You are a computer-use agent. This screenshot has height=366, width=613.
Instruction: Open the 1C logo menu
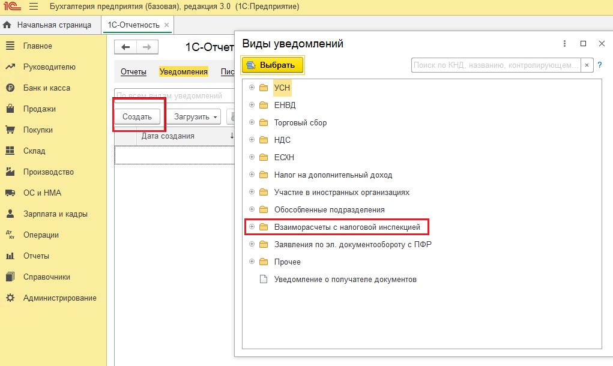pos(13,6)
